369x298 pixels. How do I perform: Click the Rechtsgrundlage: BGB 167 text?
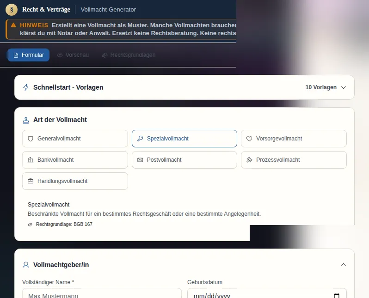coord(64,225)
